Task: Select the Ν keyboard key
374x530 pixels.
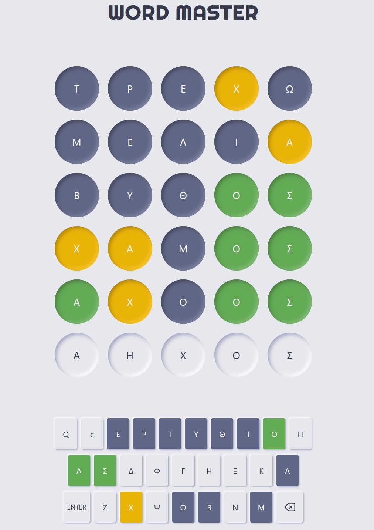Action: tap(235, 507)
